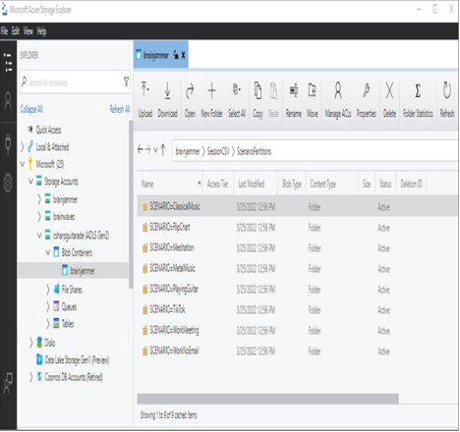Click the filter funnel in search box
Viewport: 460px width, 432px height.
[x=126, y=81]
